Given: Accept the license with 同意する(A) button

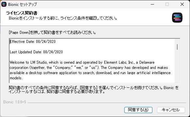Looking at the screenshot, I should click(x=138, y=110).
